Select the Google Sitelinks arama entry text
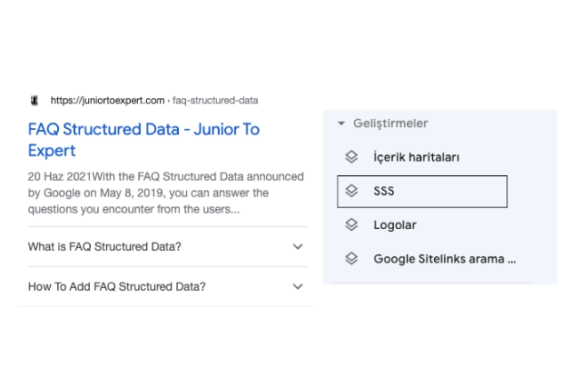Screen dimensions: 581x388 coord(444,259)
